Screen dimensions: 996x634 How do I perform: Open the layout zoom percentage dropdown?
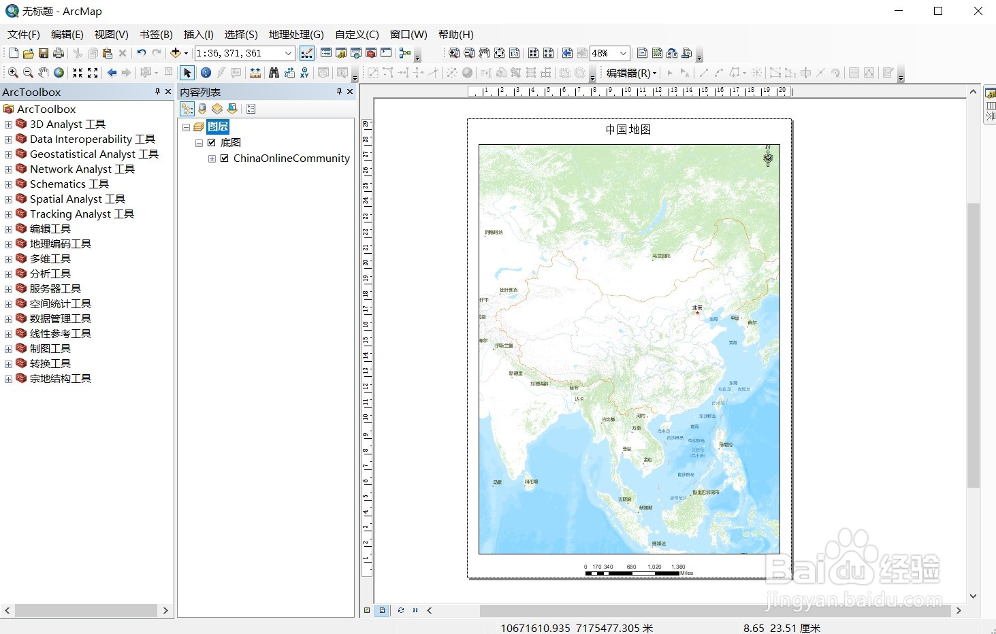tap(623, 53)
